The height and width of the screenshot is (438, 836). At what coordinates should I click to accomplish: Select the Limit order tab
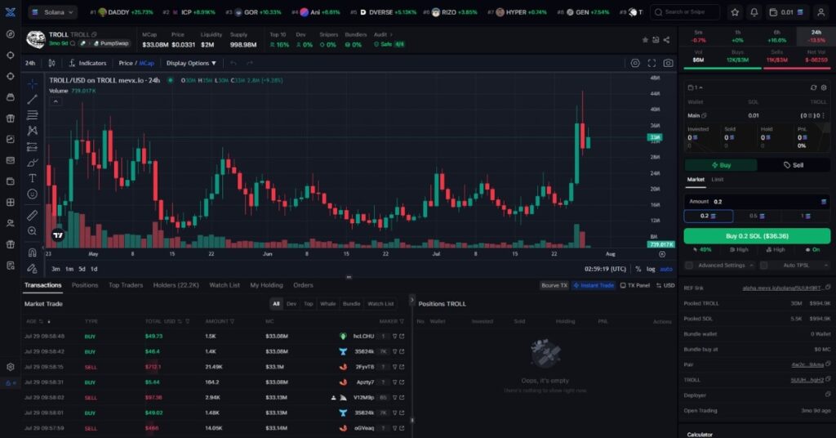[717, 180]
